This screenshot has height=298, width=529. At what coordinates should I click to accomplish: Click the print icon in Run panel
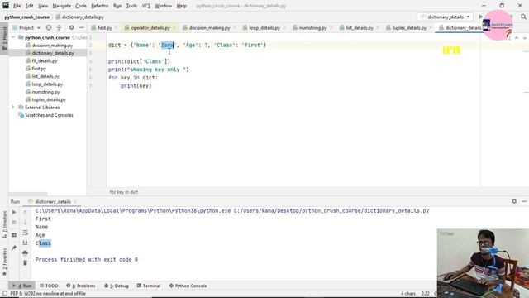25,252
